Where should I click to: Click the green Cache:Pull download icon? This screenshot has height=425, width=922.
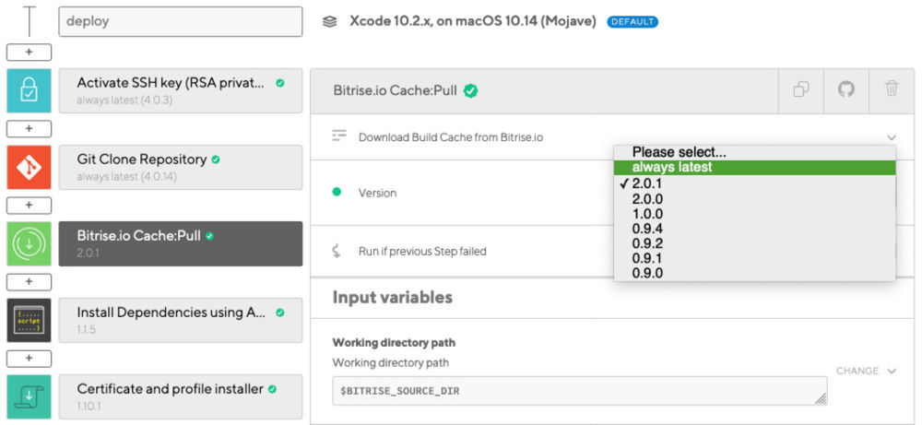[29, 243]
